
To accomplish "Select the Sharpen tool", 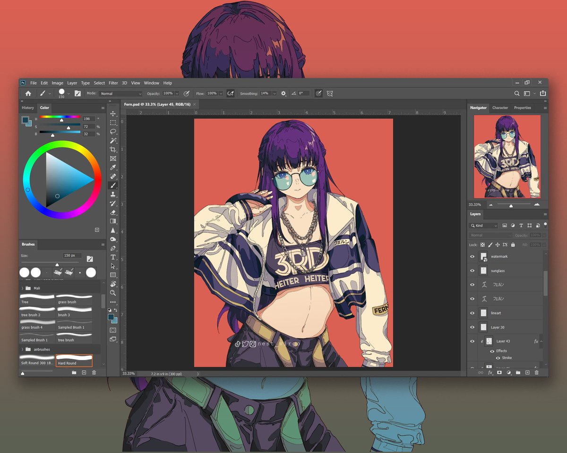I will pos(113,230).
